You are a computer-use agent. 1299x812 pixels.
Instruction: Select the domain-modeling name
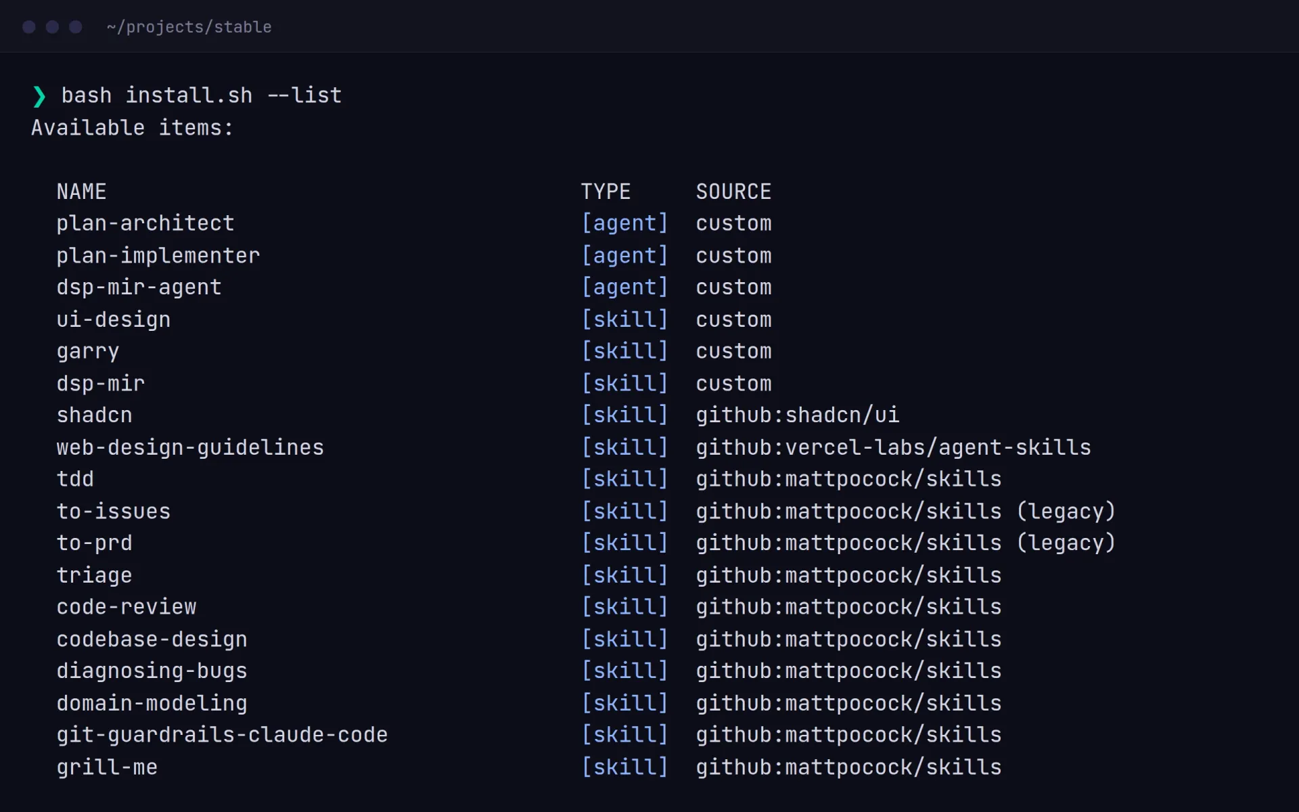pos(152,704)
